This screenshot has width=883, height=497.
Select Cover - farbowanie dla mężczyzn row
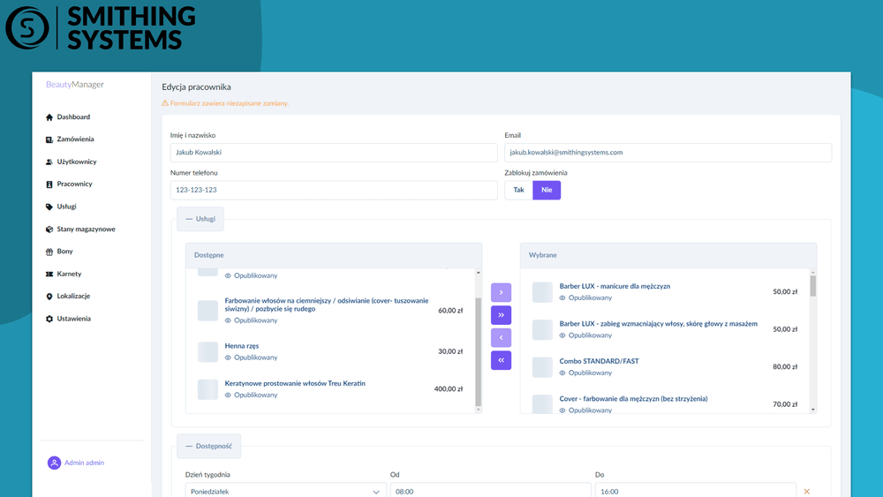coord(666,403)
